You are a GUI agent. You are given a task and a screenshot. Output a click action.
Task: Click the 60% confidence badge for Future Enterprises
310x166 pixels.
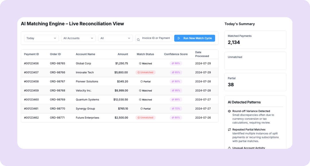coord(176,118)
